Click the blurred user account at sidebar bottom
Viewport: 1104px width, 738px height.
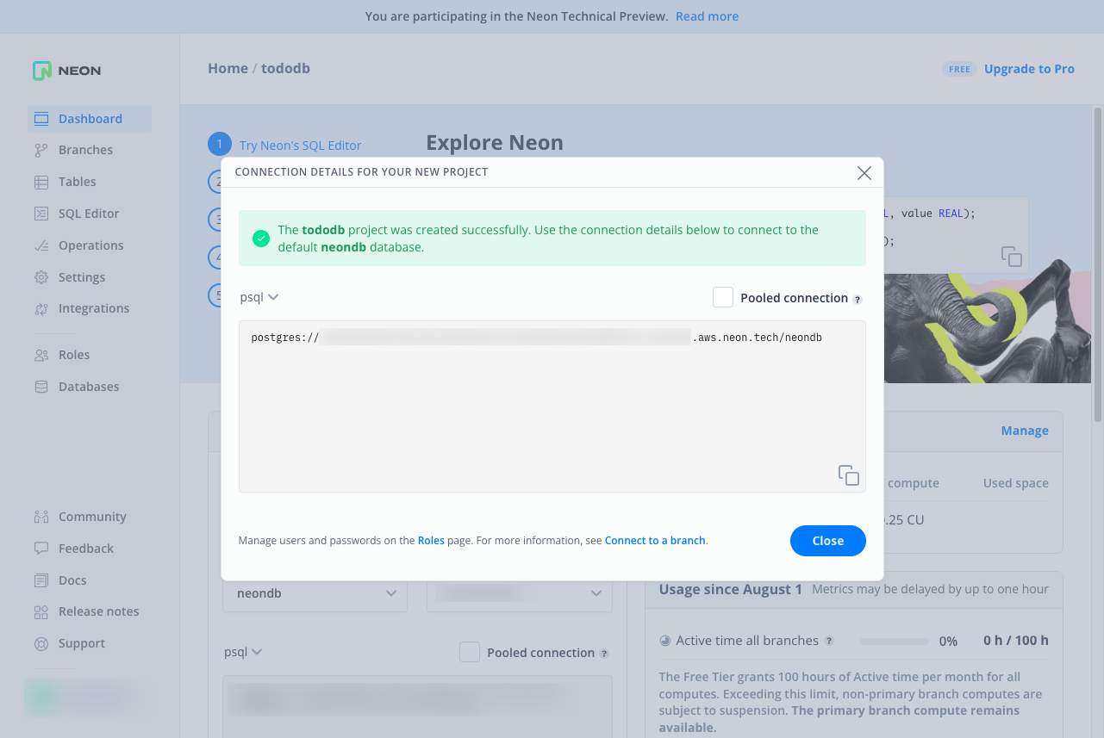click(86, 697)
